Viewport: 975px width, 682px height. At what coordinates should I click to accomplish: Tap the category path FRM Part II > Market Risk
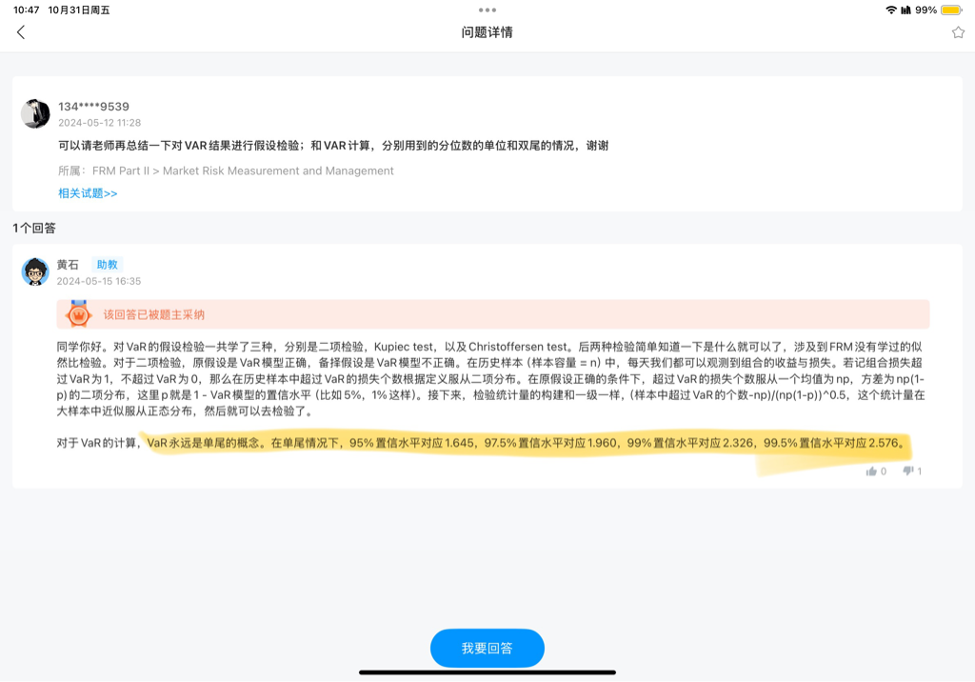[243, 170]
